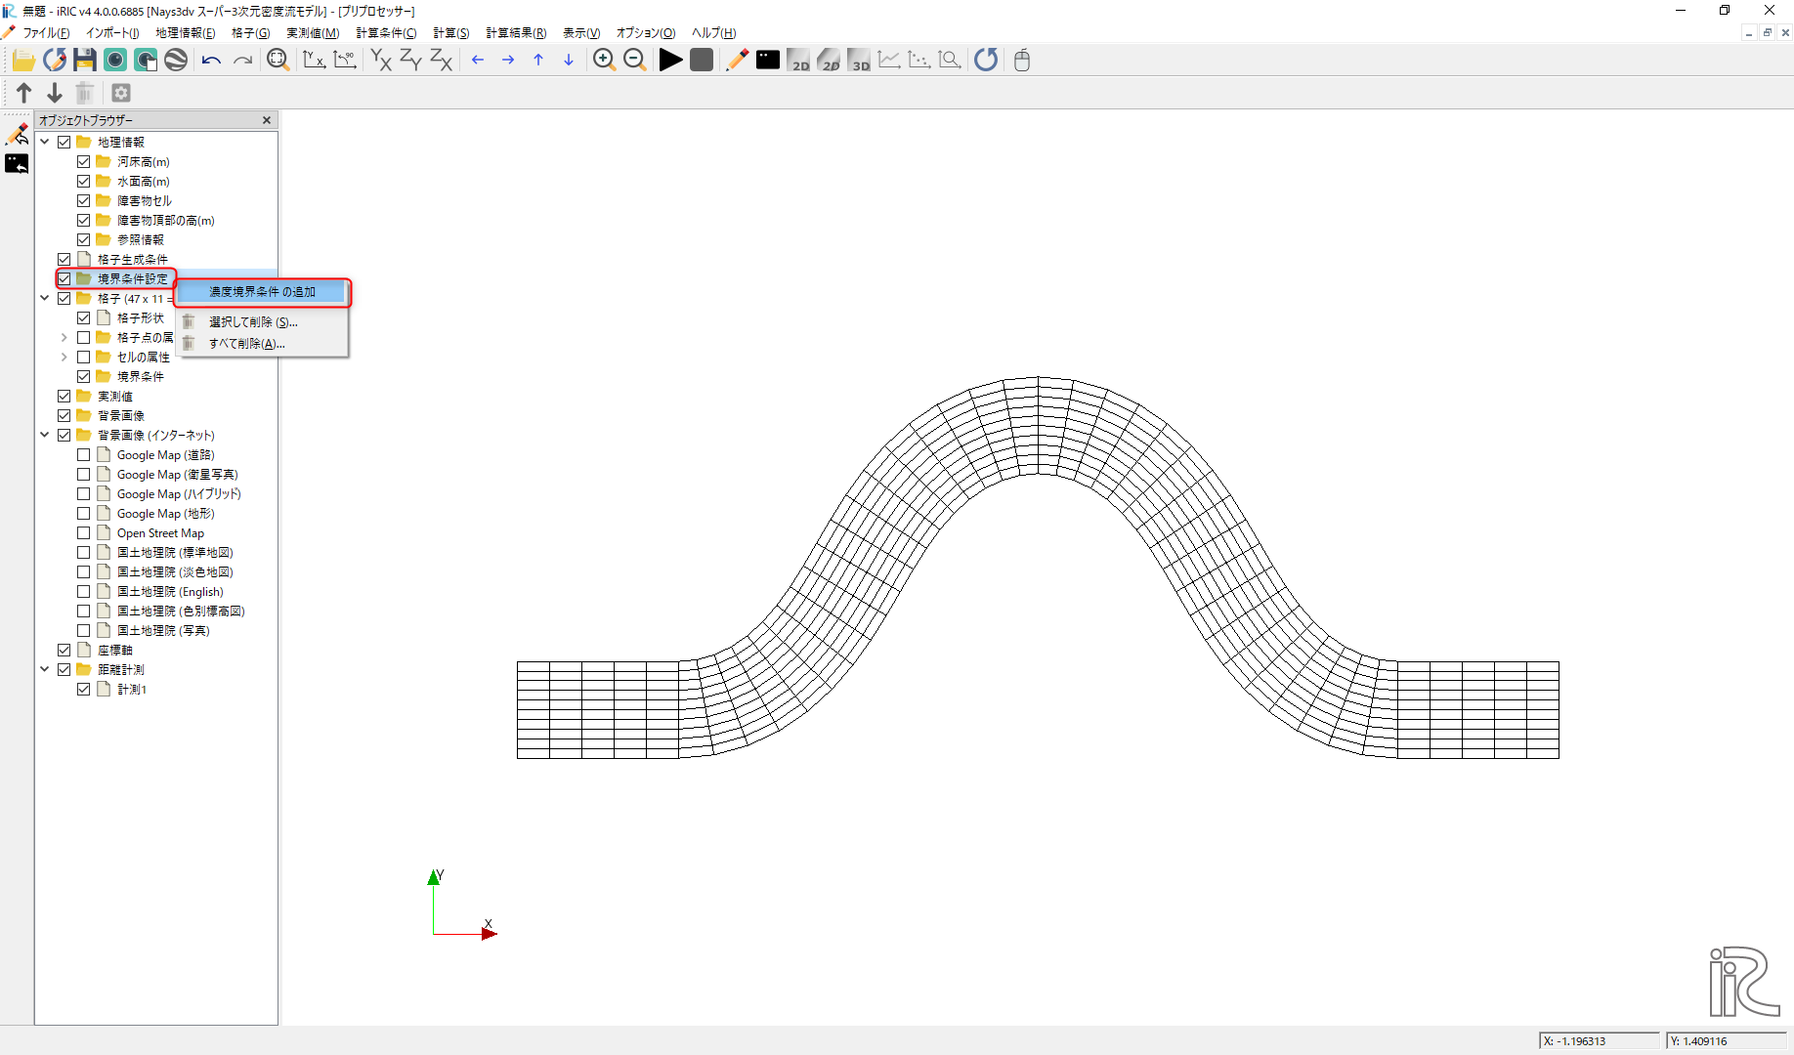Uncheck the 河床高(m) checkbox
Image resolution: width=1794 pixels, height=1055 pixels.
click(x=84, y=162)
